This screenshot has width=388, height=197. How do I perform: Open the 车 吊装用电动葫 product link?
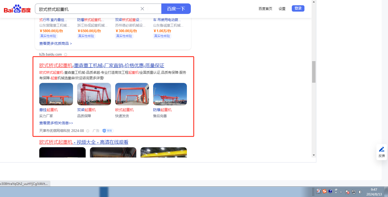pos(167,20)
